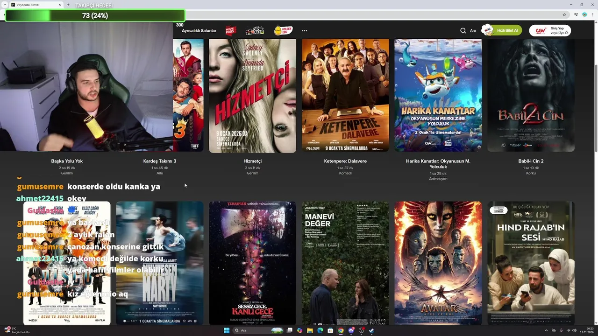The height and width of the screenshot is (336, 598).
Task: Open the Avatar movie poster
Action: pos(438,263)
